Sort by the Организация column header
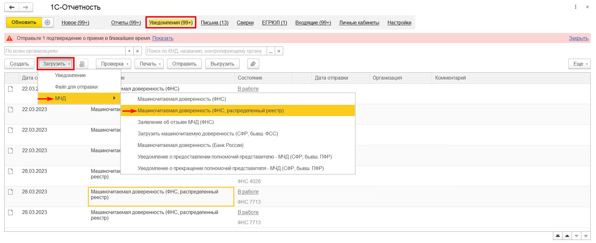This screenshot has width=596, height=243. coord(401,78)
